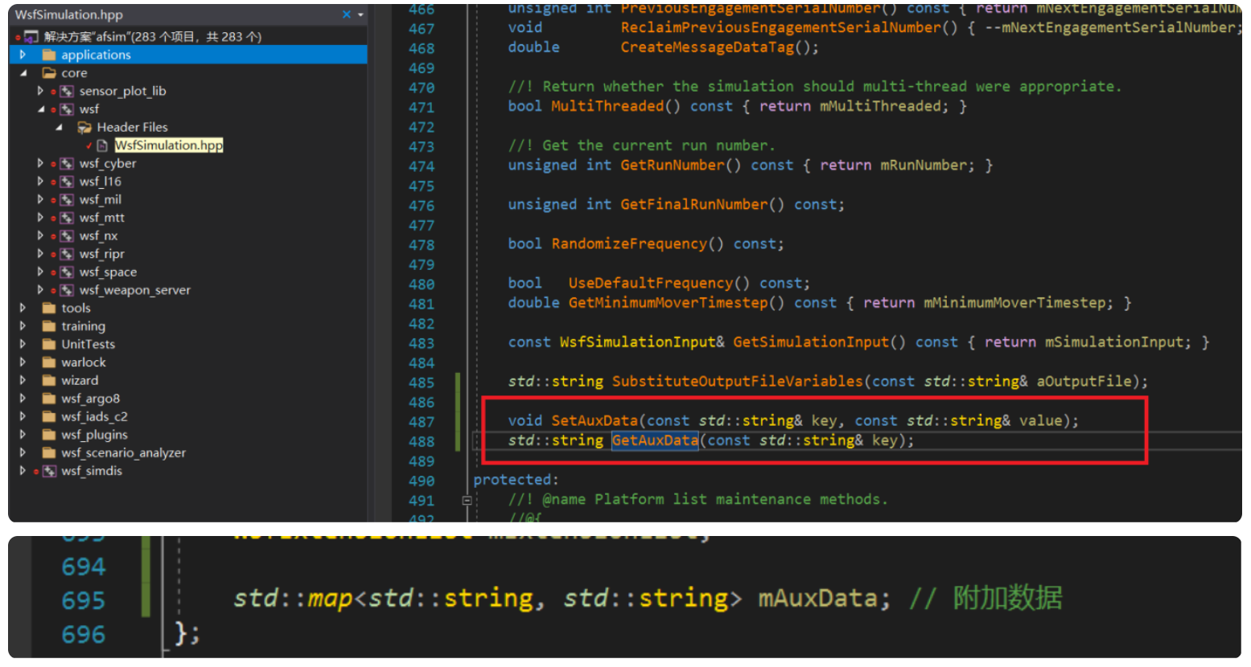Close the WsfSimulation.hpp tab
Viewport: 1251px width, 667px height.
tap(346, 14)
